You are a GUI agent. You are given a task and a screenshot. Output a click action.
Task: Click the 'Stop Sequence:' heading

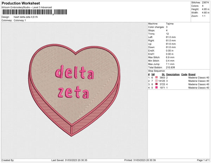156,71
